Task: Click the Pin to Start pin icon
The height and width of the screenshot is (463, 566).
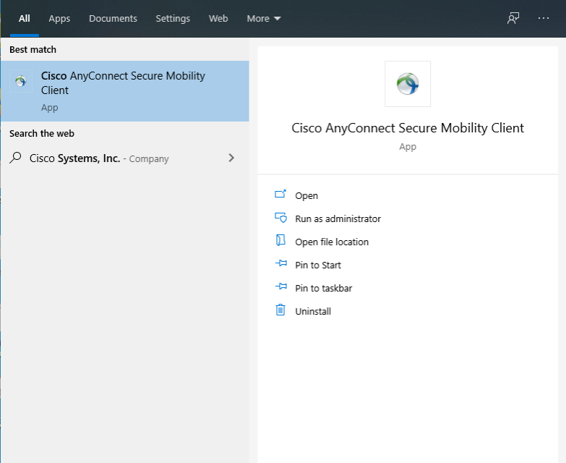Action: 280,265
